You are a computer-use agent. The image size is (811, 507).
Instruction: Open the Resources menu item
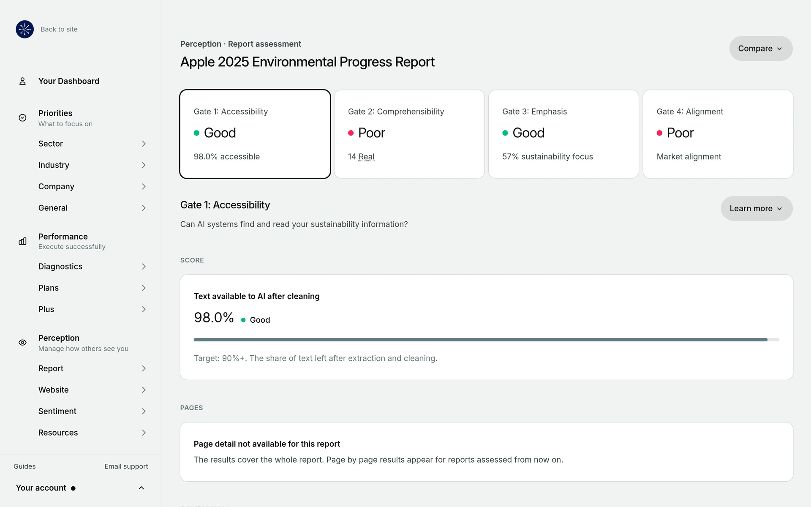[x=58, y=433]
